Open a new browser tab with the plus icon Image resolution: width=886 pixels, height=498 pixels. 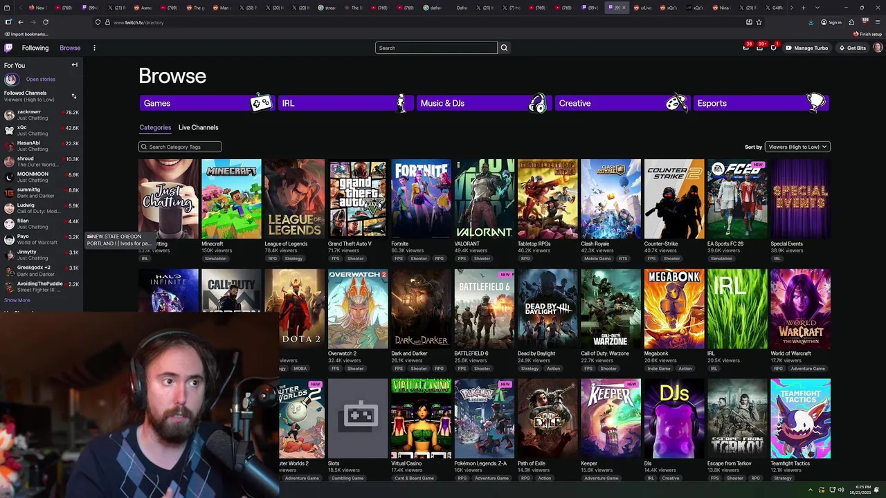coord(803,8)
